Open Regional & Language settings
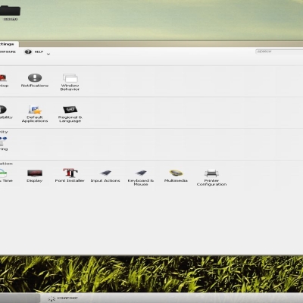The height and width of the screenshot is (303, 303). coord(70,114)
